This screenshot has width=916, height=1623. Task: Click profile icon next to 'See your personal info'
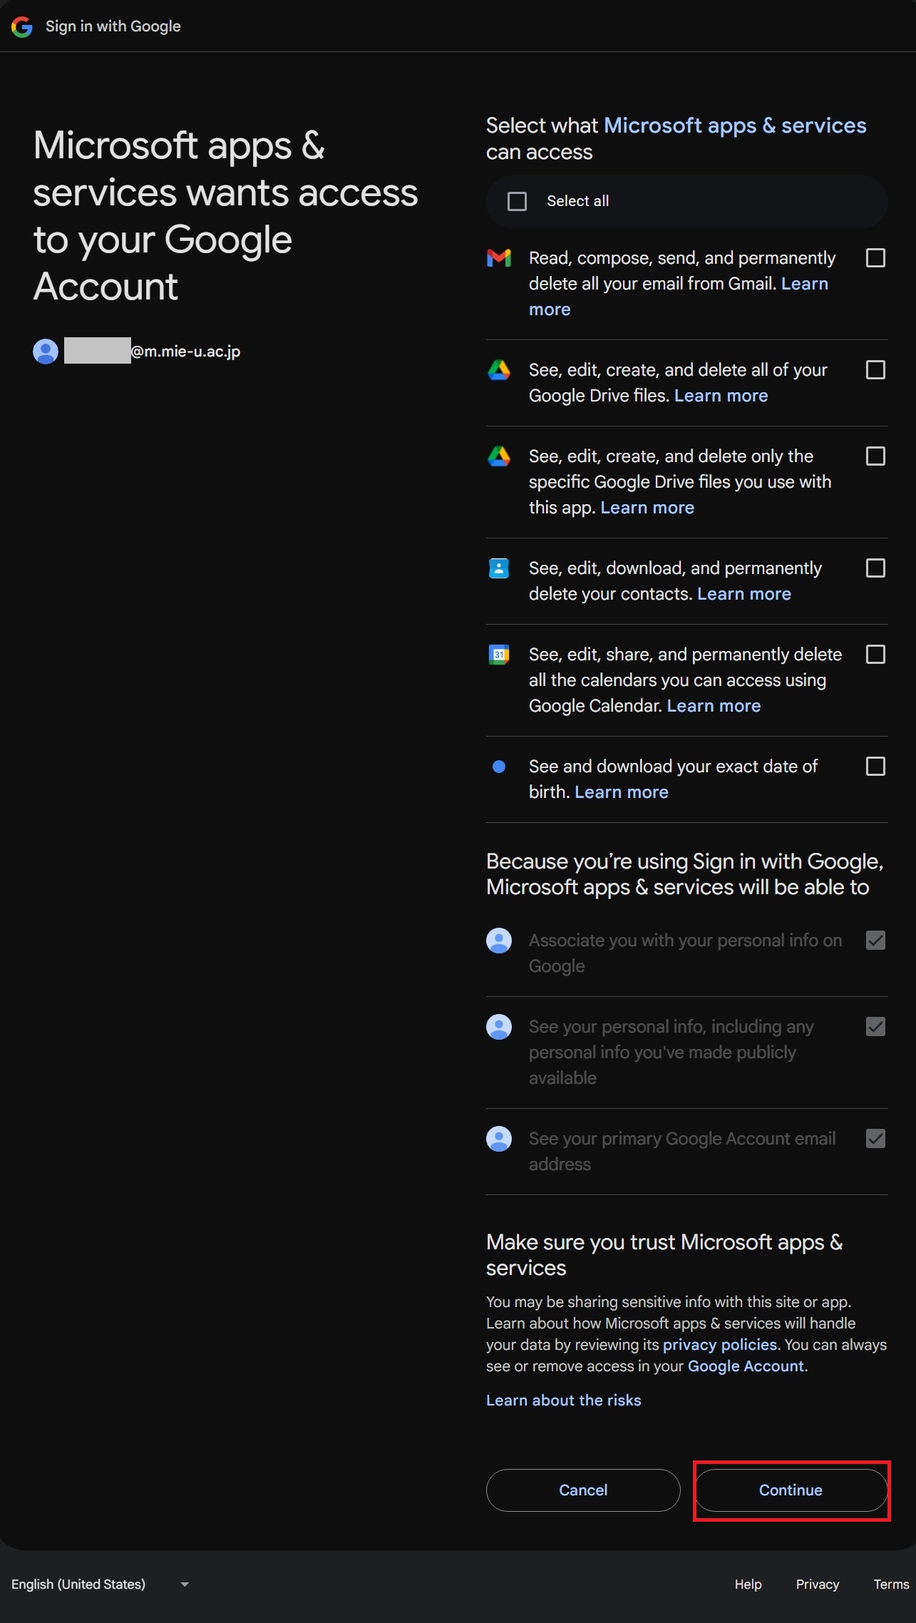coord(499,1027)
